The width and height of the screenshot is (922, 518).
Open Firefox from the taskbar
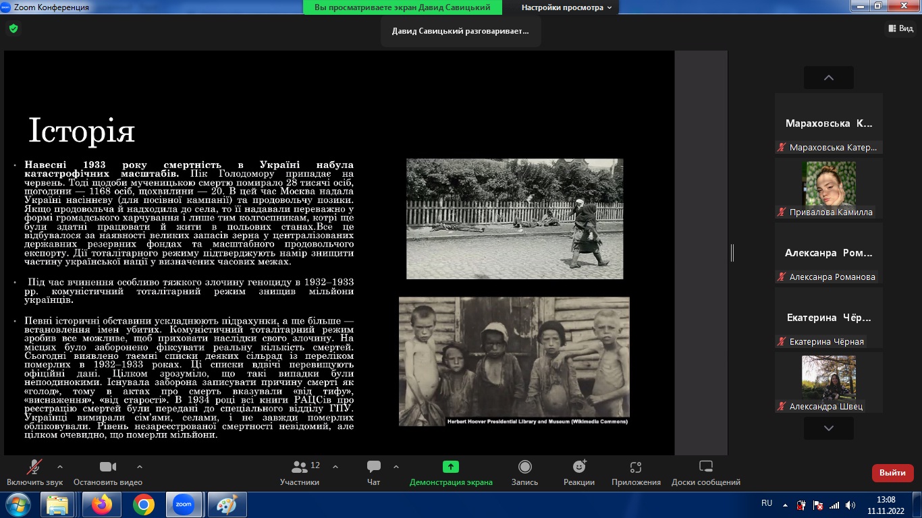103,505
